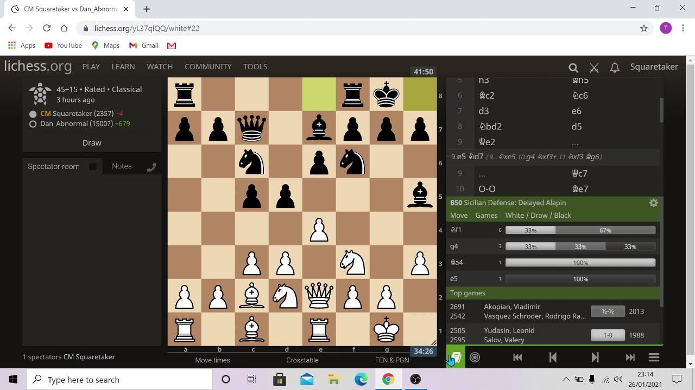Step forward one move
This screenshot has height=390, width=695.
click(595, 357)
